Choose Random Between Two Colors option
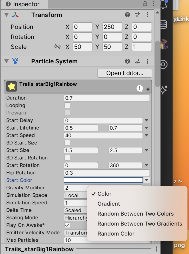This screenshot has height=254, width=189. pos(135,214)
